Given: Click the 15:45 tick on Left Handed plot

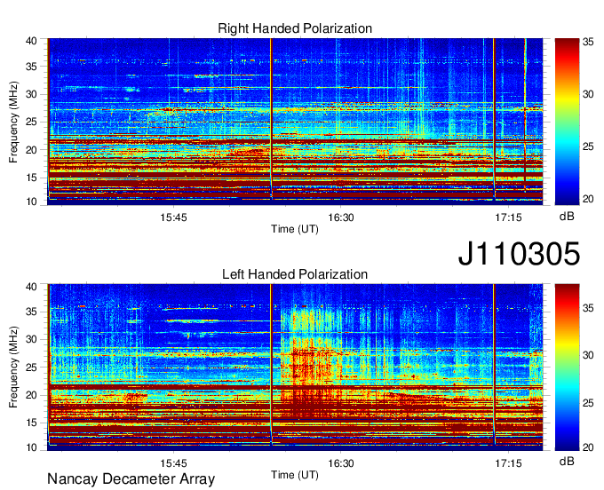Looking at the screenshot, I should pos(173,463).
